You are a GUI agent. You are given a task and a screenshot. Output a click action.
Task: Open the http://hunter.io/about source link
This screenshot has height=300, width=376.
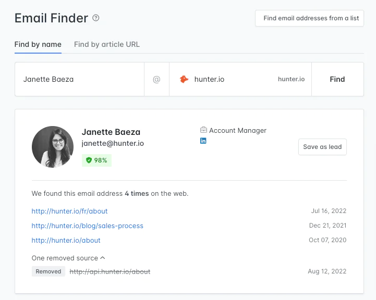click(x=66, y=241)
